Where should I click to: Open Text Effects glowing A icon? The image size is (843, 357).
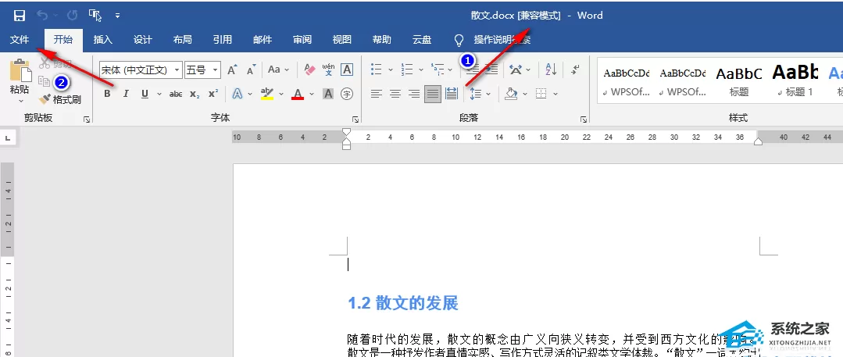(237, 94)
